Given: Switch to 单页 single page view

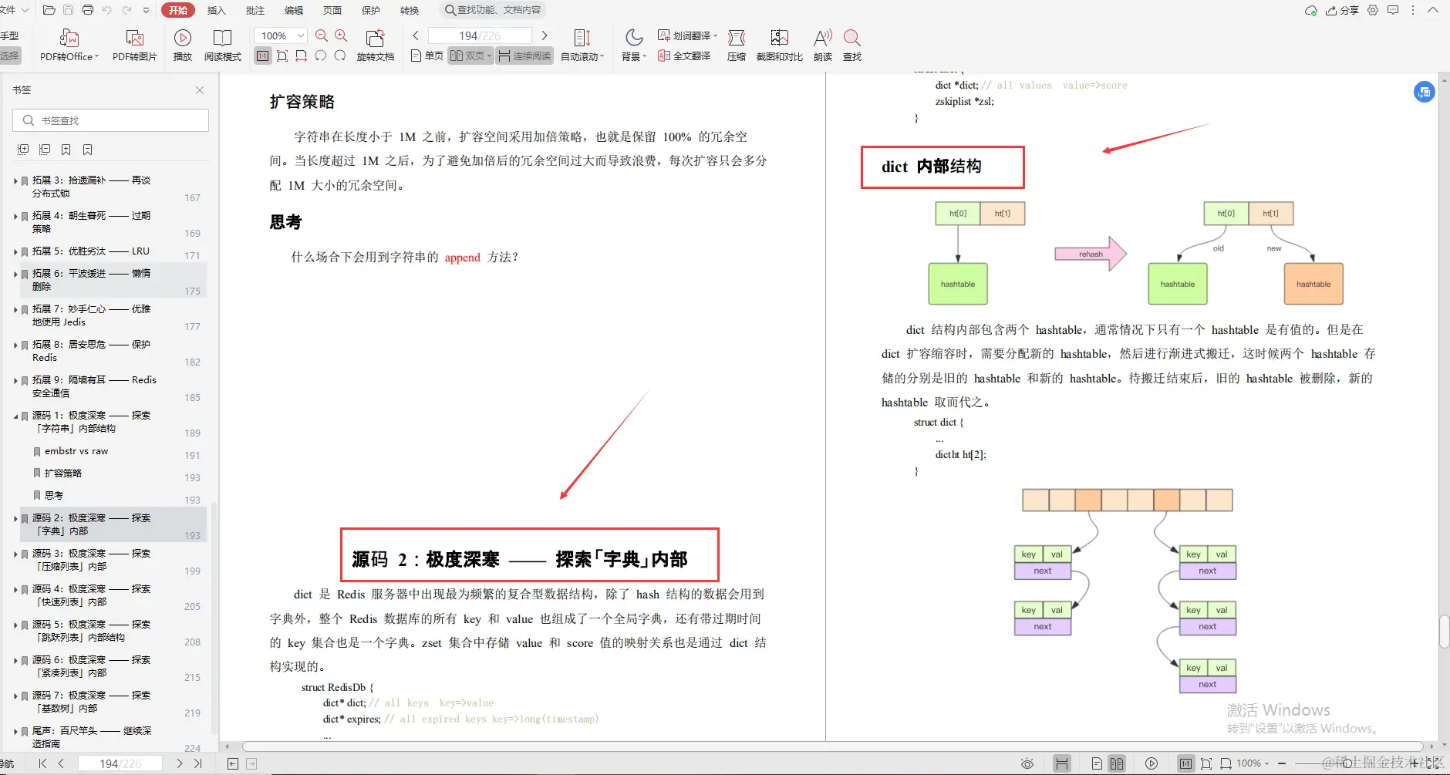Looking at the screenshot, I should point(426,56).
